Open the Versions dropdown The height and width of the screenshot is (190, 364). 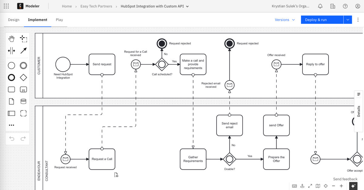pyautogui.click(x=285, y=20)
